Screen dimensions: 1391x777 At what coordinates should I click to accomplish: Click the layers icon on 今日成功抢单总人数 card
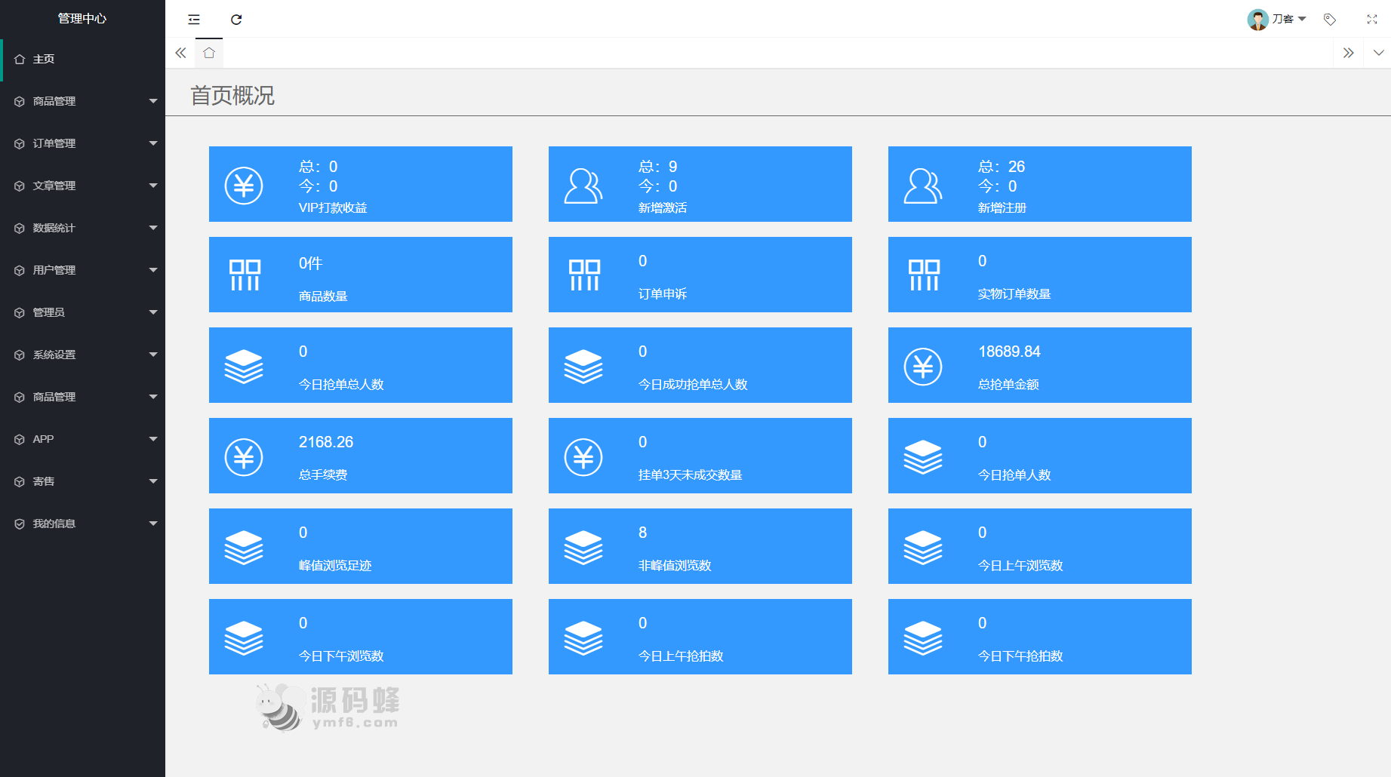(x=583, y=367)
